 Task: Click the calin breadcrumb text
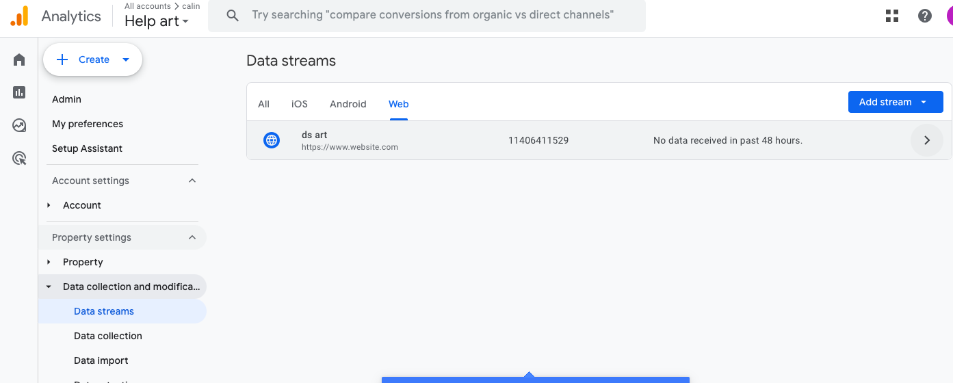[x=191, y=6]
